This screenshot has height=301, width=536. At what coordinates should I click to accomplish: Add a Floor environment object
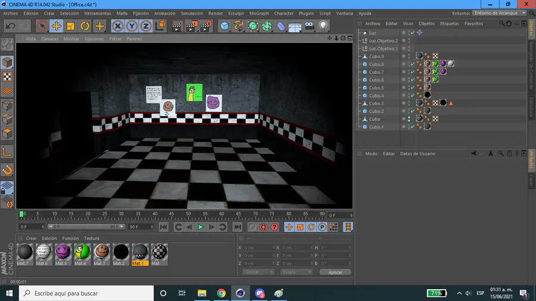[295, 26]
